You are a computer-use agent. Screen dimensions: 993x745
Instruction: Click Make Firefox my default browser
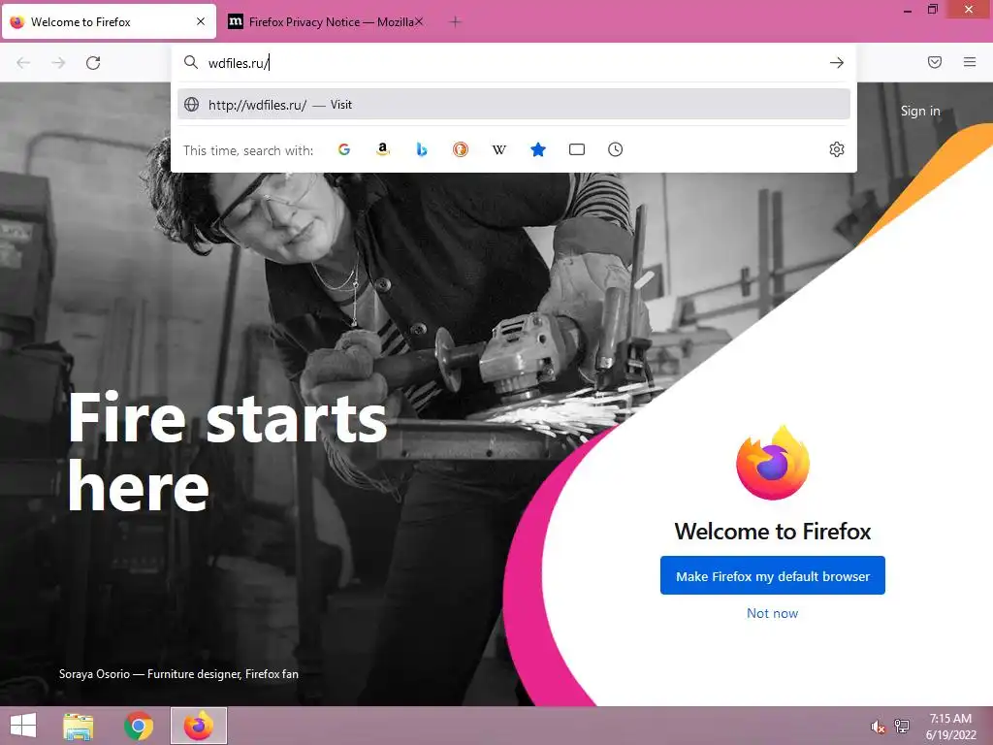(x=773, y=576)
